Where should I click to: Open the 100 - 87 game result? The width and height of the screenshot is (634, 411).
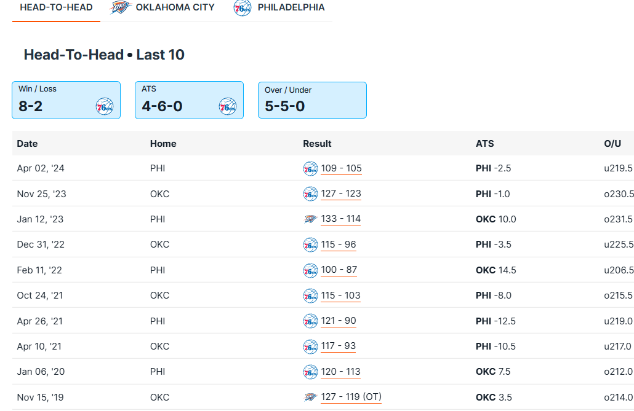pyautogui.click(x=339, y=270)
